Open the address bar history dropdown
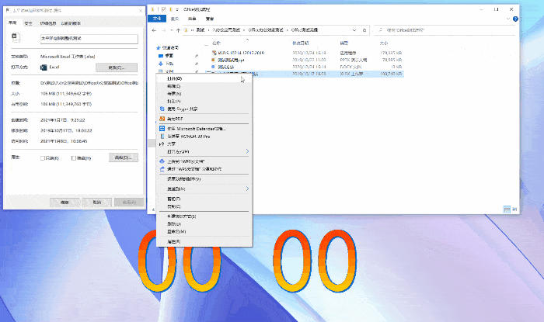 click(x=354, y=30)
